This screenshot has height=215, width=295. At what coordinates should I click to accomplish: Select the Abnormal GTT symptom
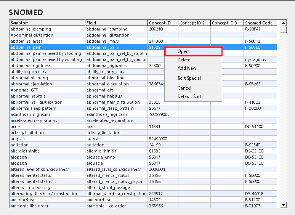point(47,90)
